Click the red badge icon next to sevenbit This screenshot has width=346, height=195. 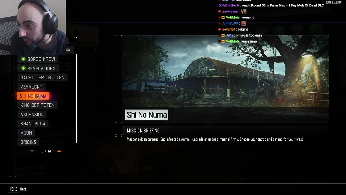click(220, 29)
